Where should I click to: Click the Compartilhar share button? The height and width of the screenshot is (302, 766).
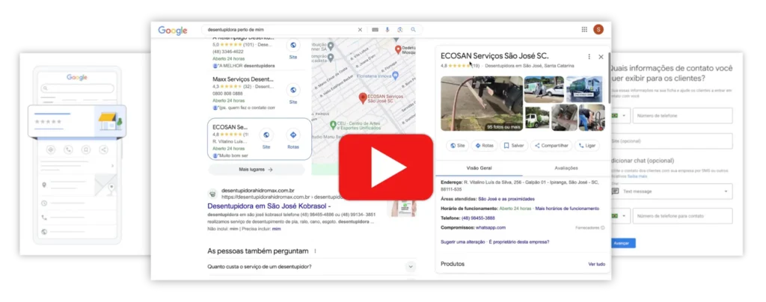click(551, 145)
